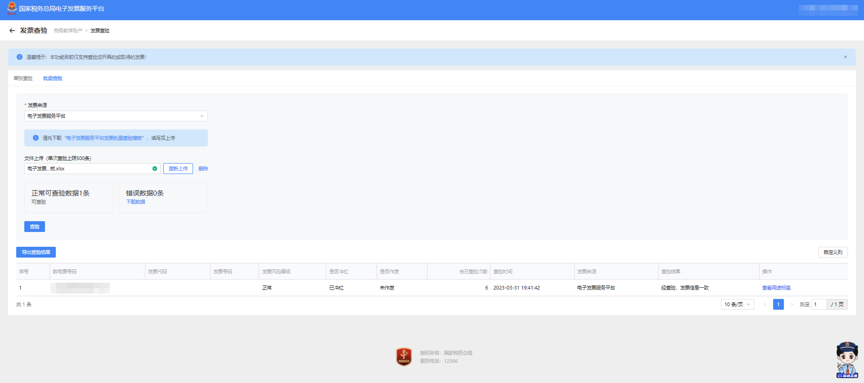Click the 正常可查验数据1条 card

click(x=69, y=197)
